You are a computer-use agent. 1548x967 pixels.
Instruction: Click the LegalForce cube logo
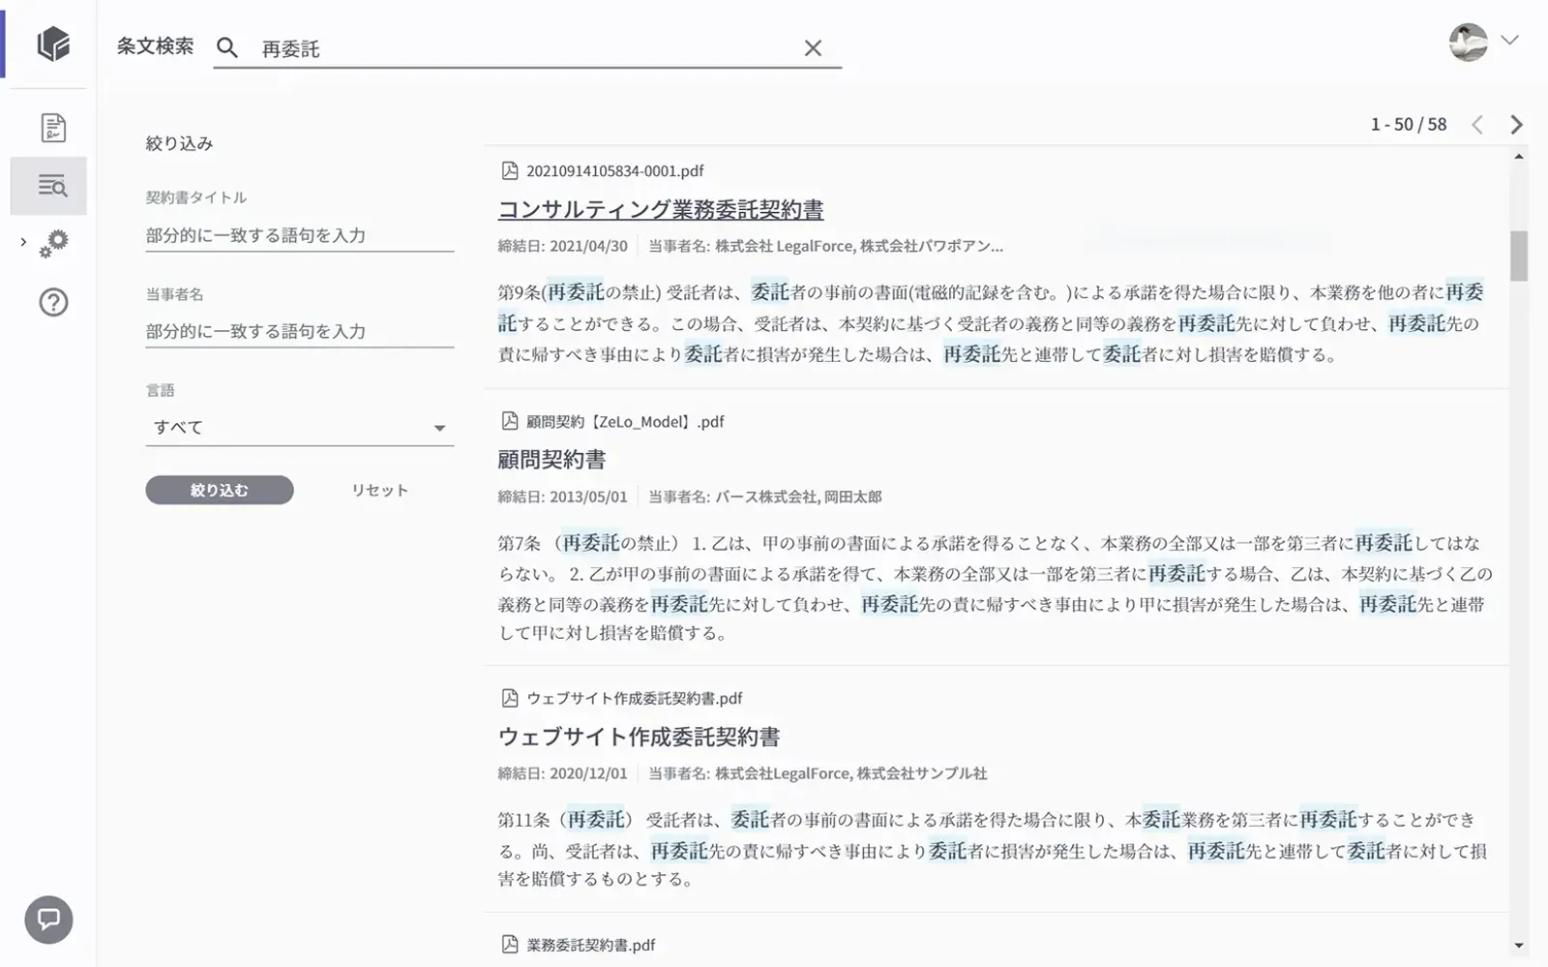pos(53,44)
